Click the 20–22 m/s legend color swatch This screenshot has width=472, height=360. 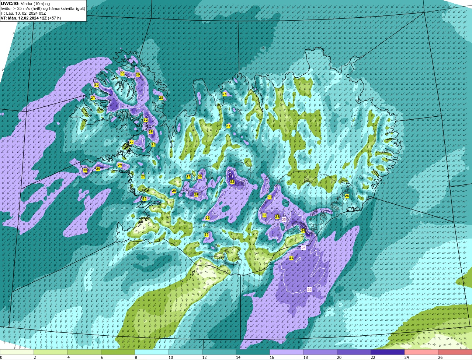(x=354, y=352)
